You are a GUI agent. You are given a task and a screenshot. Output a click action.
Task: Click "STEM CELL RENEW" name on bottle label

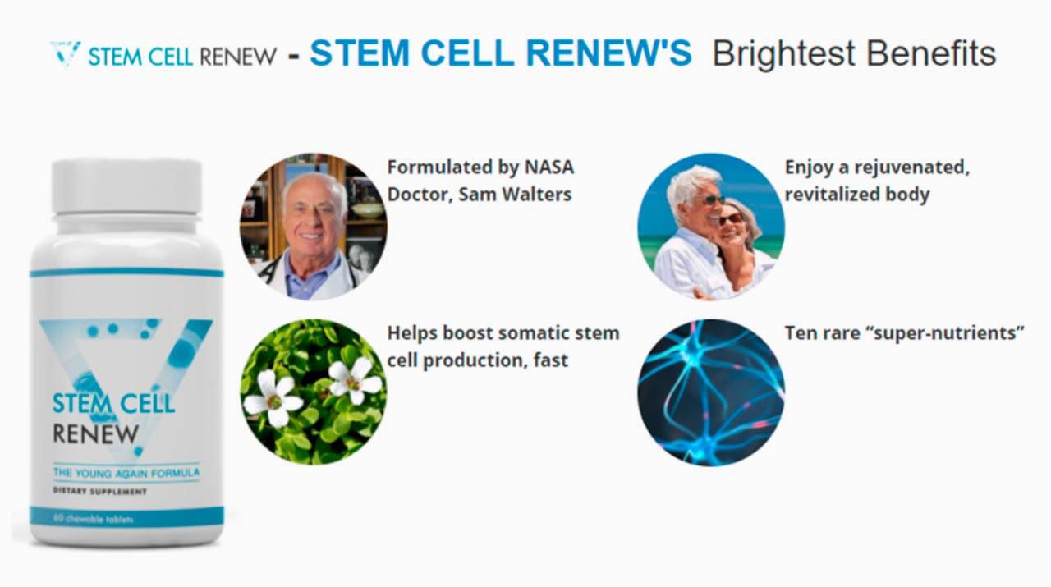pyautogui.click(x=113, y=417)
